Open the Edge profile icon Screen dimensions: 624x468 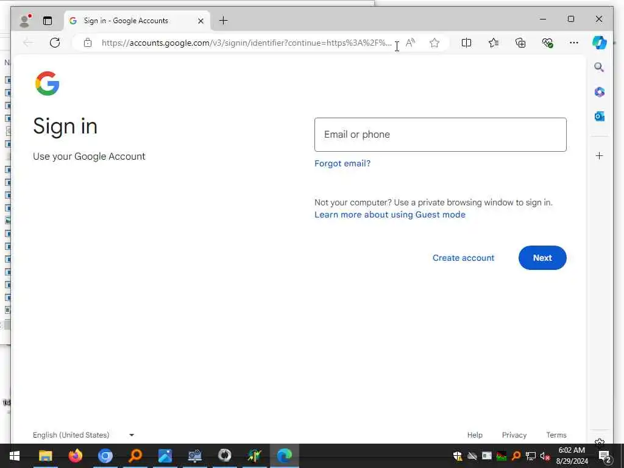26,21
